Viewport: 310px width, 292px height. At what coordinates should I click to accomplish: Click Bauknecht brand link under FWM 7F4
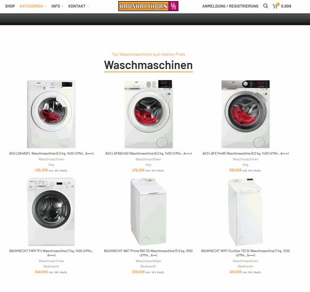point(51,266)
